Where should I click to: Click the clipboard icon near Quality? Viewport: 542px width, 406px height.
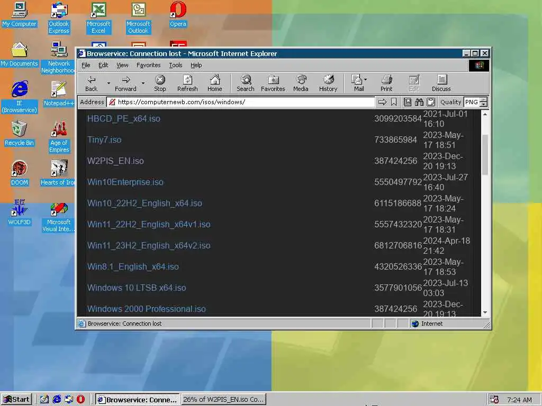431,102
